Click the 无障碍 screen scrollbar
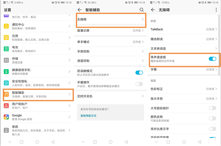The height and width of the screenshot is (146, 221). point(219,45)
